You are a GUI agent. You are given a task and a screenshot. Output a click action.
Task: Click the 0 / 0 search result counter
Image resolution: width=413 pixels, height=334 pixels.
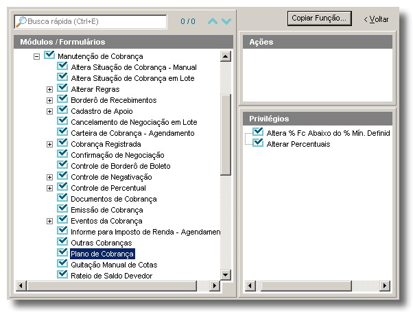[188, 21]
